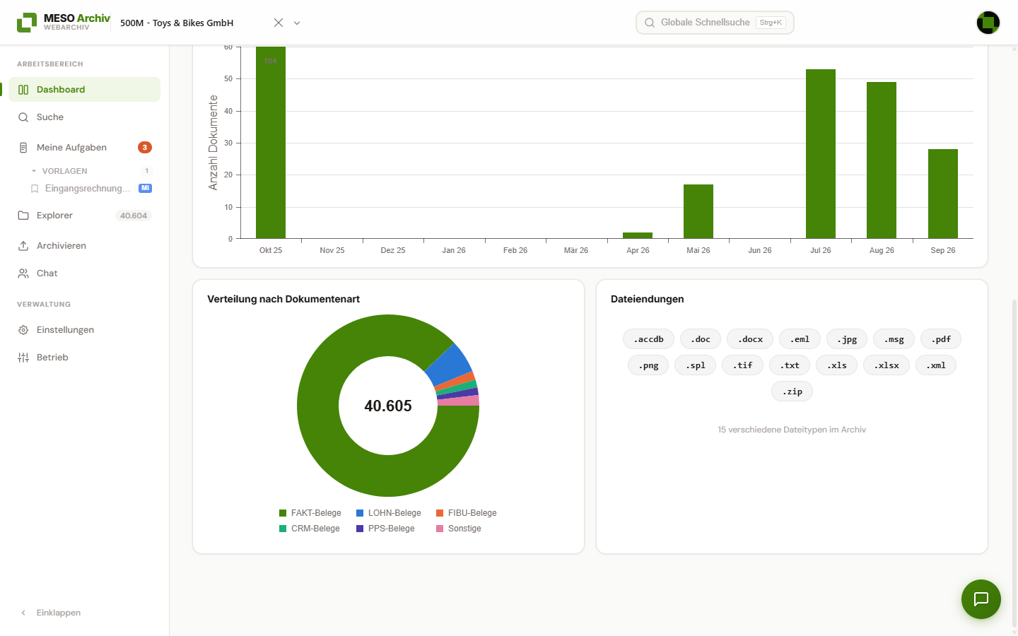The width and height of the screenshot is (1018, 636).
Task: Select the .pdf file extension chip
Action: coord(941,339)
